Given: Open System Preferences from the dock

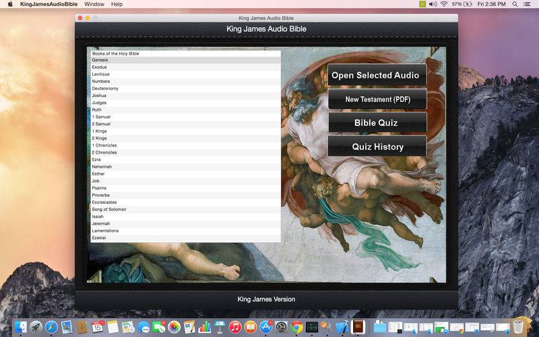Looking at the screenshot, I should point(281,327).
